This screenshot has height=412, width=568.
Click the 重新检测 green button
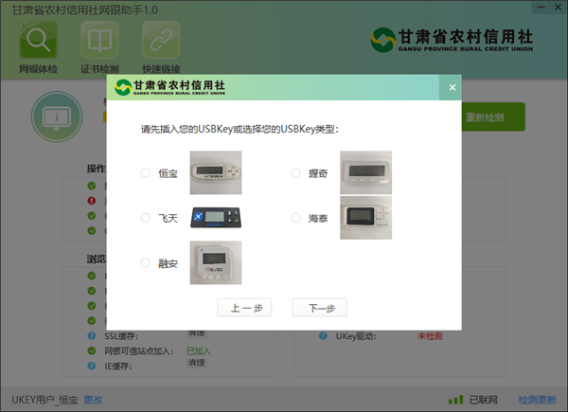pyautogui.click(x=492, y=116)
